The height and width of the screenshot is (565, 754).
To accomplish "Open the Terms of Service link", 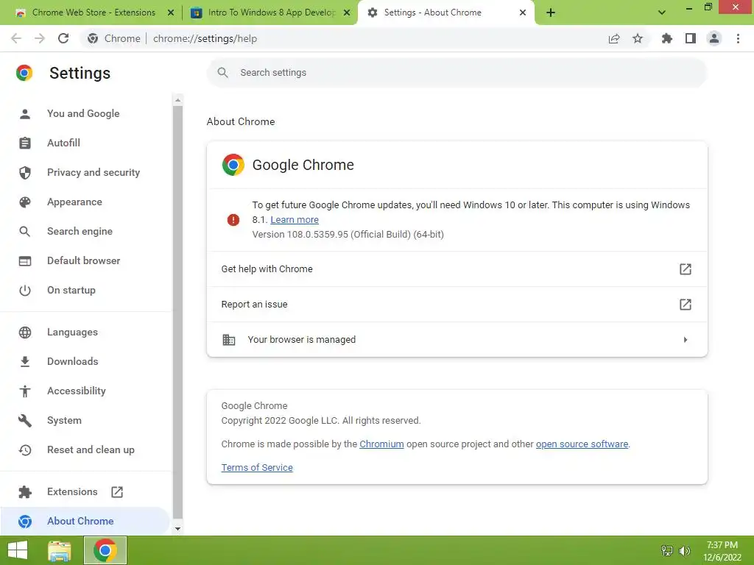I will point(257,467).
